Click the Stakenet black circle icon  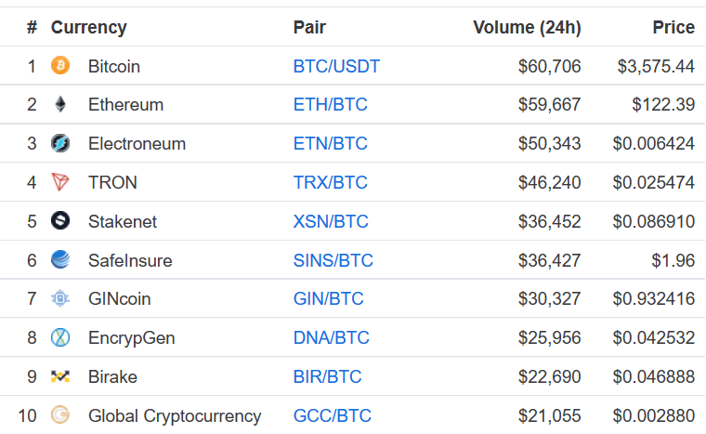point(60,221)
